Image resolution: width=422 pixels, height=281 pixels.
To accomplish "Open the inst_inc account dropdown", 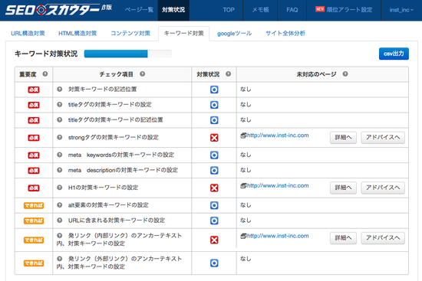I will pos(401,10).
